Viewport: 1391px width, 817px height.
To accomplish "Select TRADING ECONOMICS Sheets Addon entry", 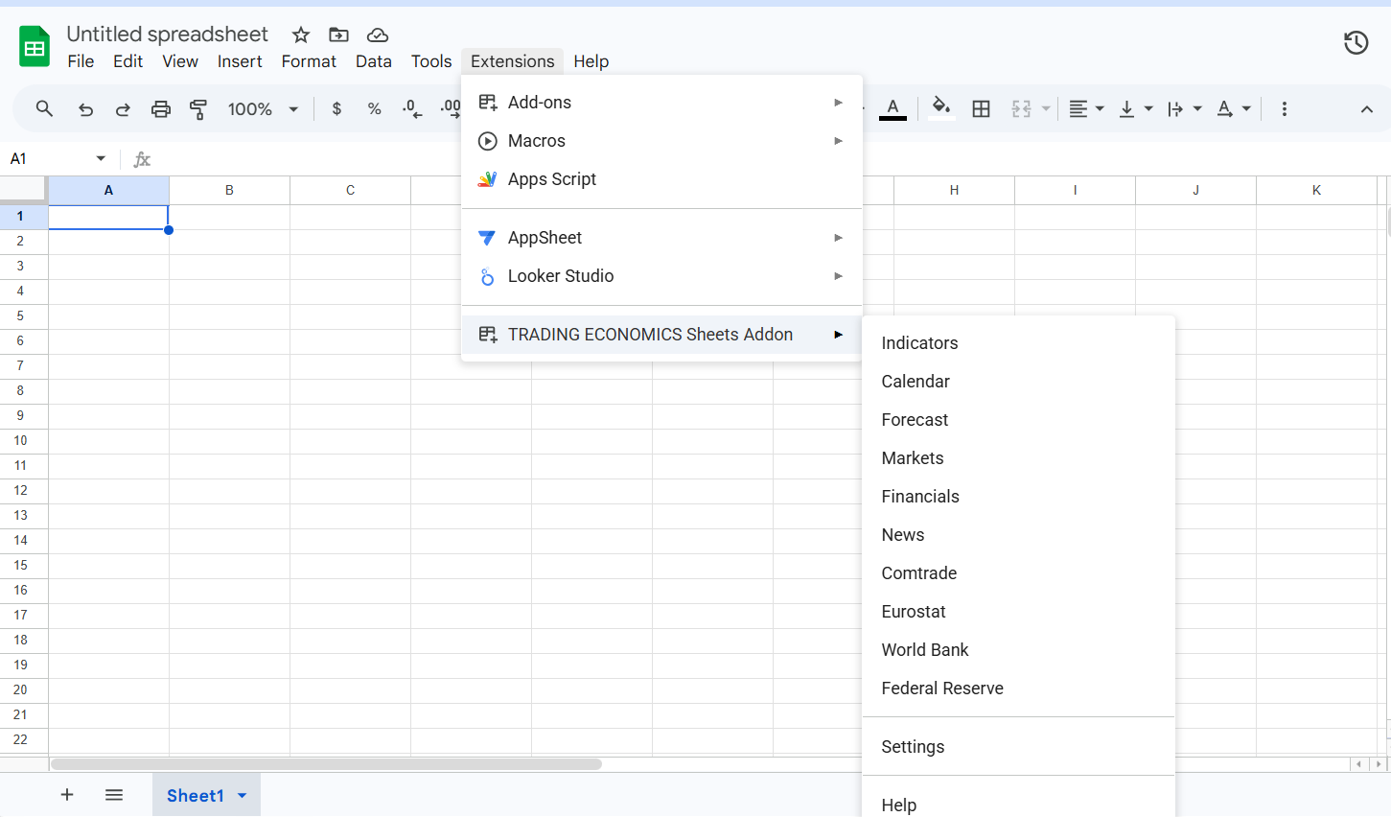I will (x=661, y=335).
